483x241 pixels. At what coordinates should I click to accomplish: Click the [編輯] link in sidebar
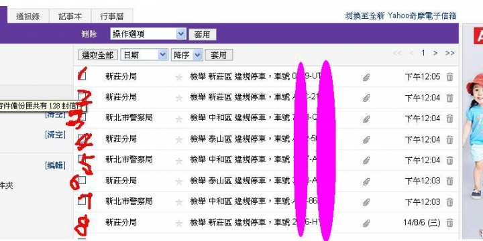tap(56, 165)
